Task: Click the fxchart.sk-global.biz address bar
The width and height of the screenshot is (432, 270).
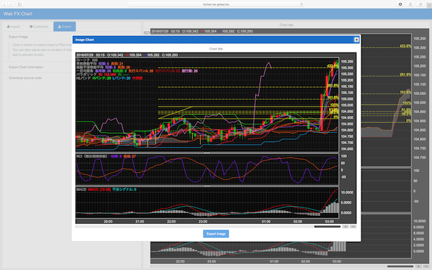Action: pyautogui.click(x=216, y=4)
